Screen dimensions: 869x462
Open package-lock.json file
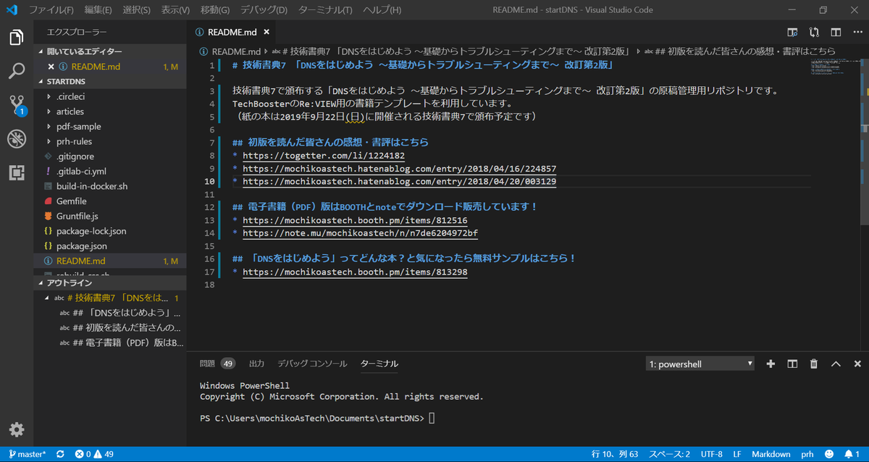click(x=110, y=231)
